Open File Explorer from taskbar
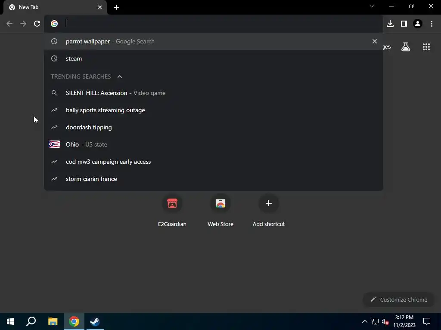The height and width of the screenshot is (330, 441). click(x=53, y=321)
